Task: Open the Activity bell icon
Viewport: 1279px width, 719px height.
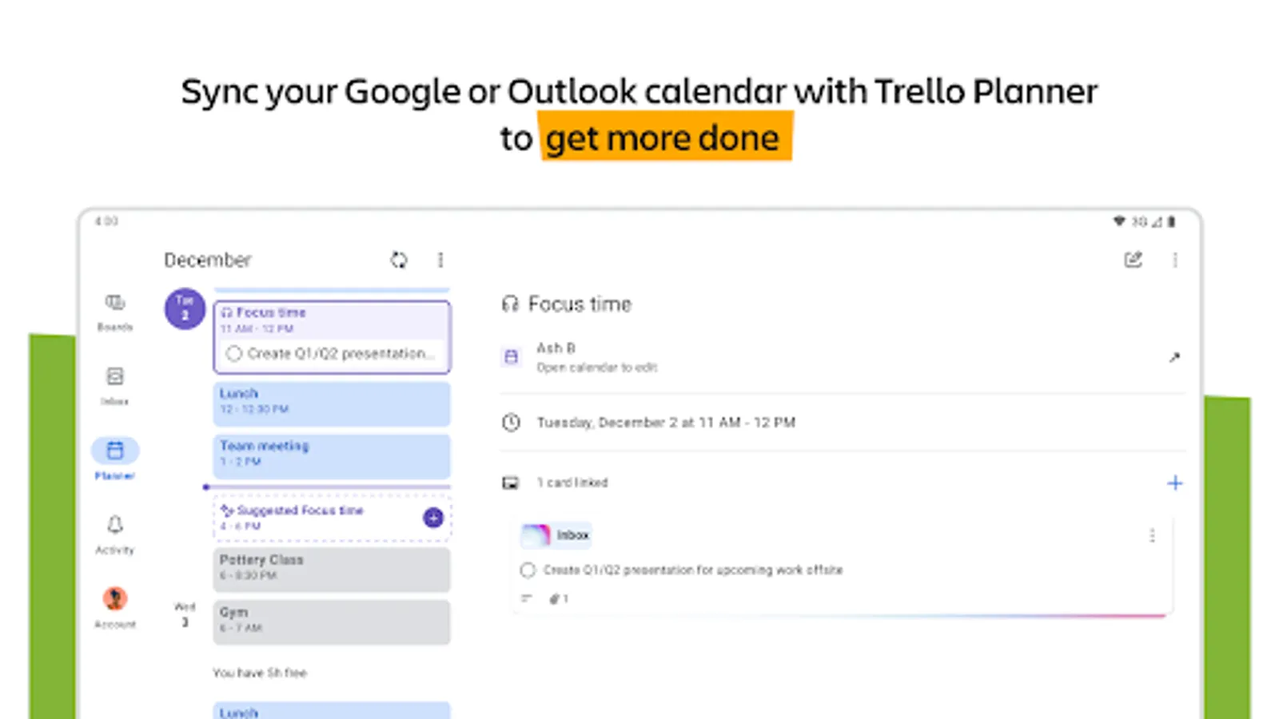Action: coord(115,525)
